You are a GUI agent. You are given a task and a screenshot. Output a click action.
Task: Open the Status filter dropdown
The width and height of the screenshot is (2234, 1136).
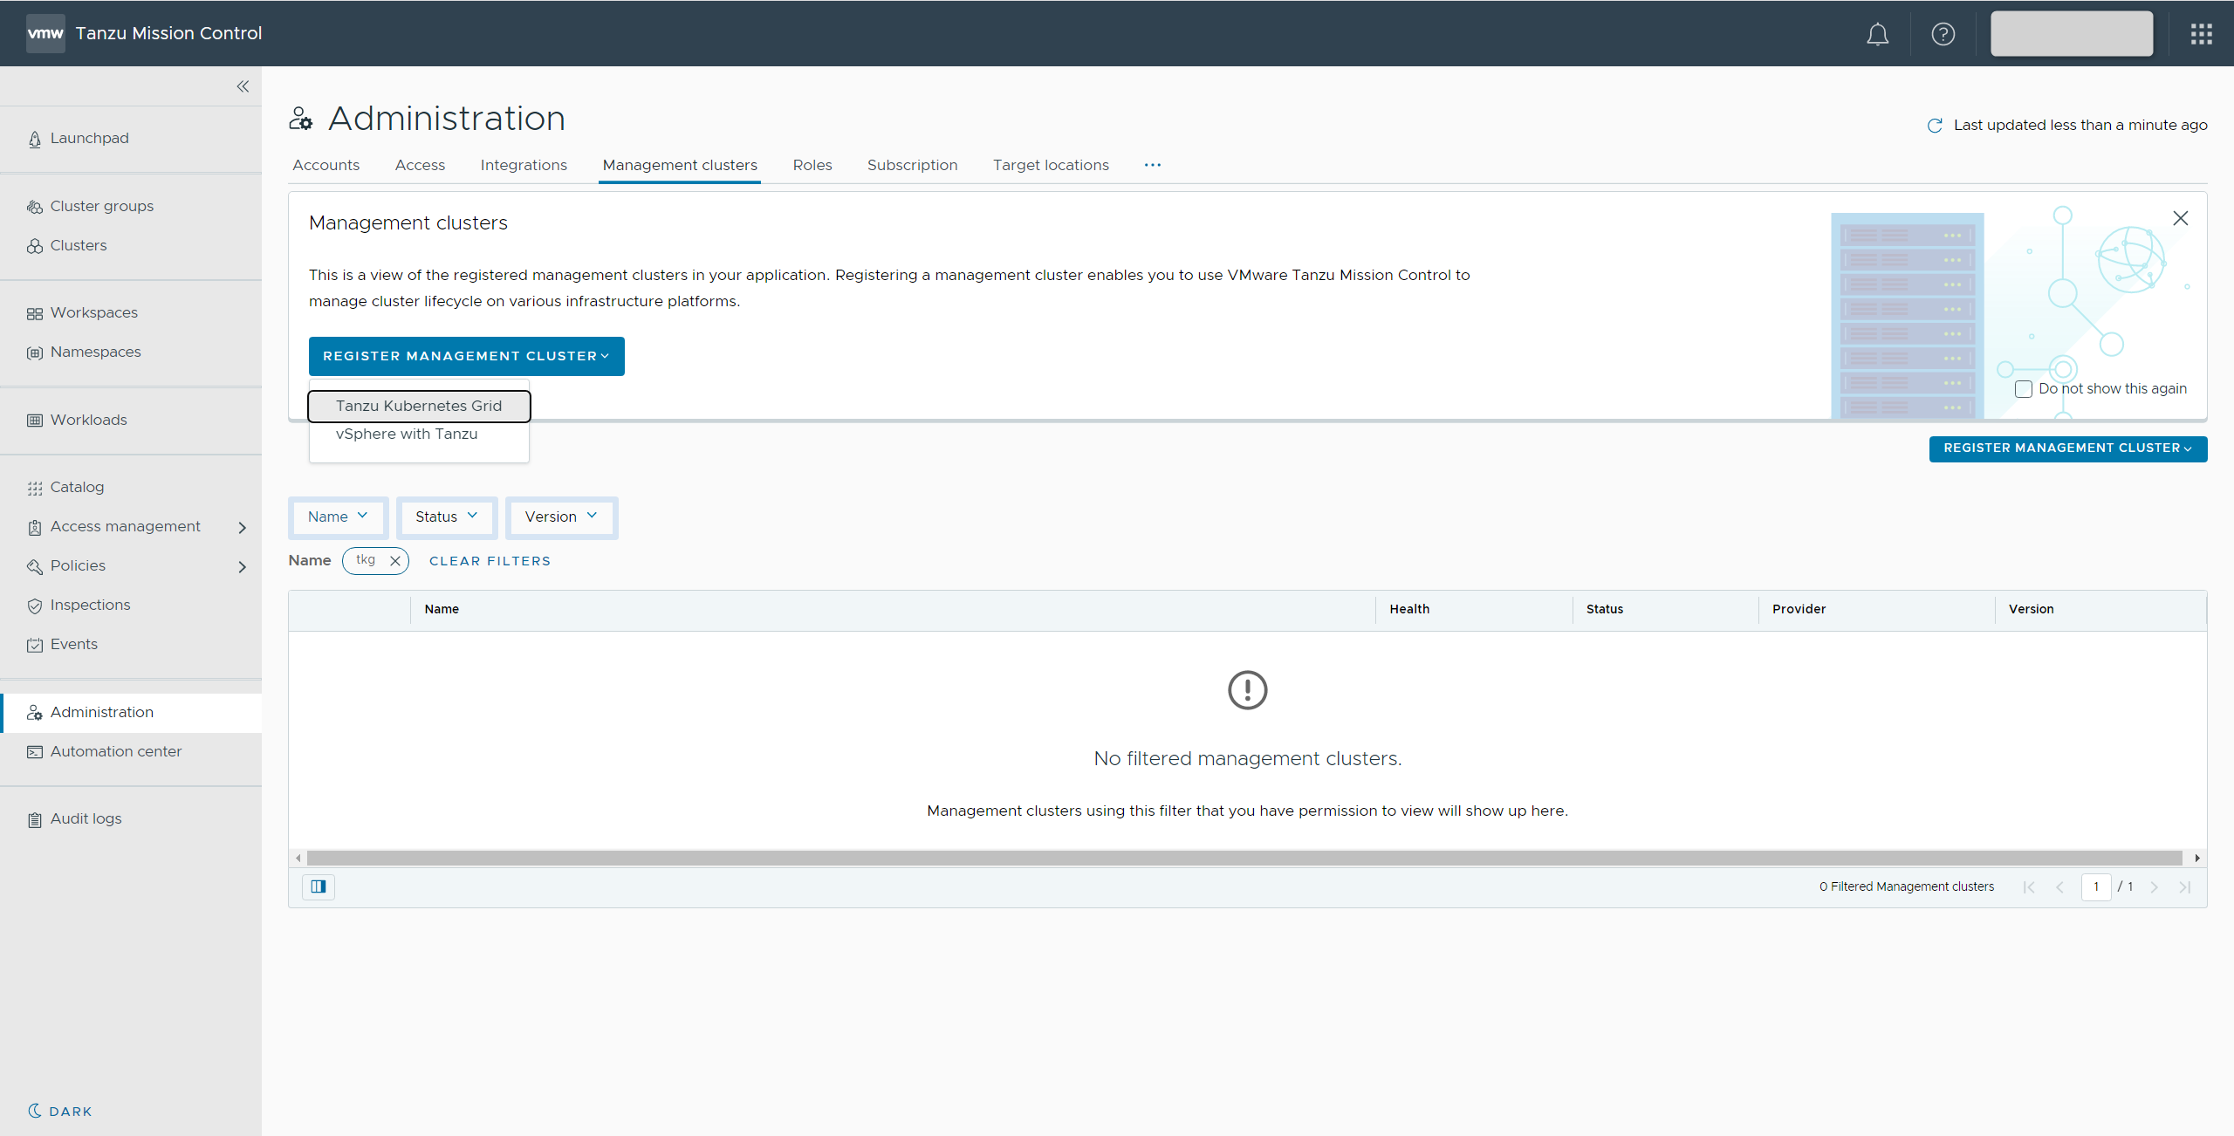tap(446, 517)
